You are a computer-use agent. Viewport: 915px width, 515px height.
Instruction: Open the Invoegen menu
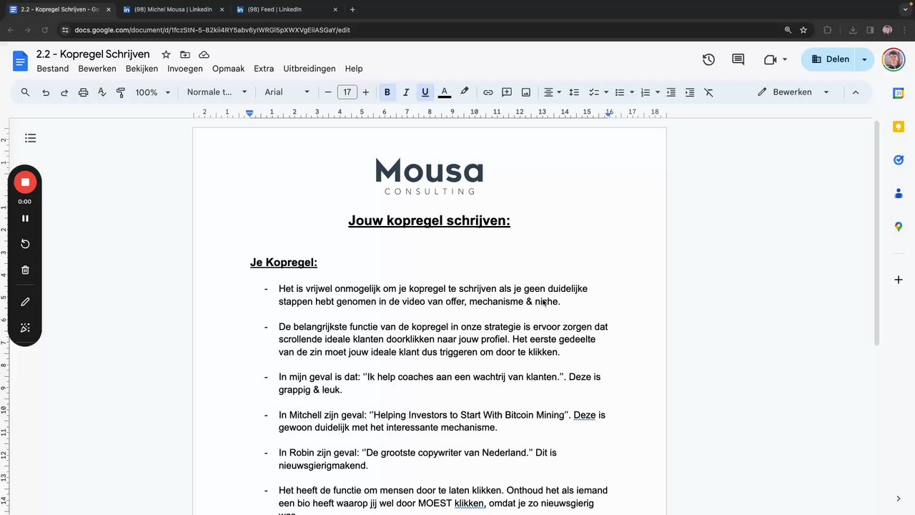click(x=185, y=69)
